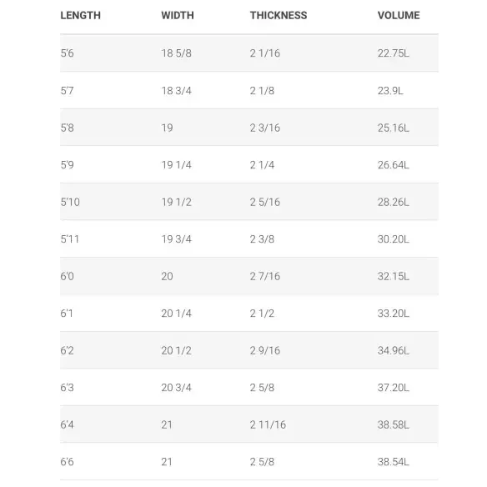Select the 38.54L volume value
This screenshot has height=487, width=487.
coord(394,462)
